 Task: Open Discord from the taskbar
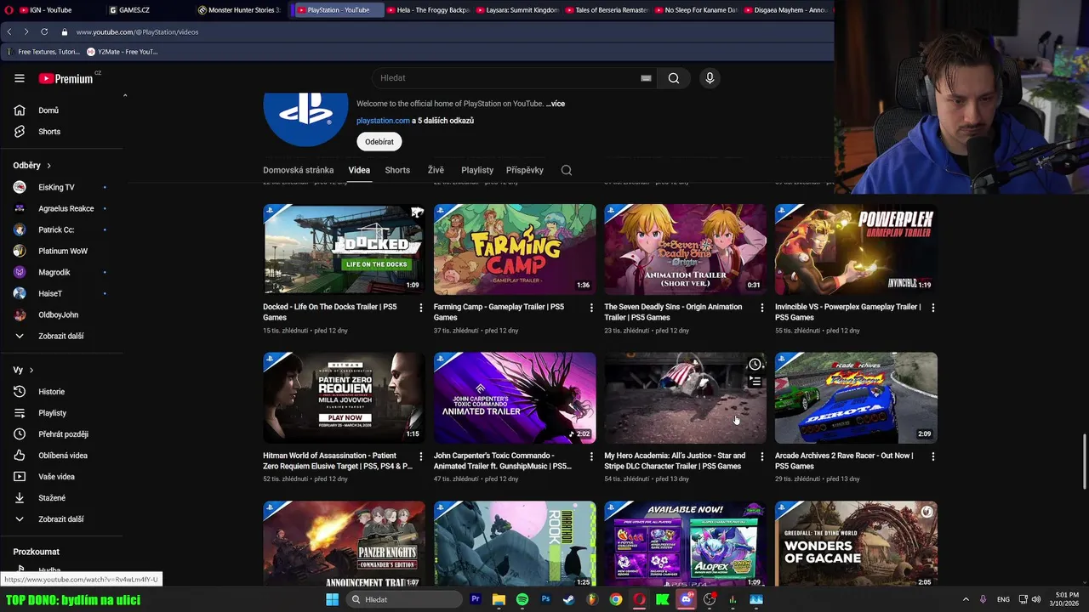686,599
